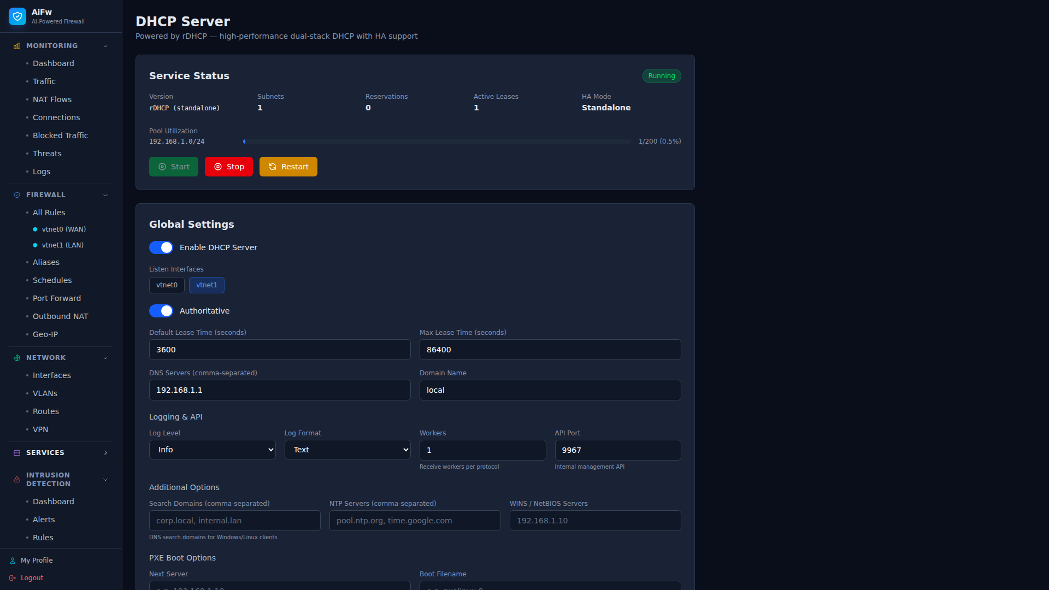
Task: Click the AiFw shield logo icon
Action: coord(17,16)
